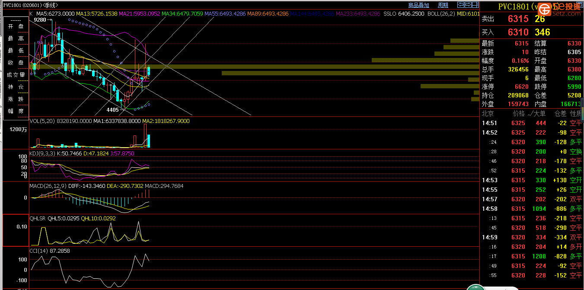
Task: Click the 跌停 limit-down value 5990
Action: tap(574, 87)
